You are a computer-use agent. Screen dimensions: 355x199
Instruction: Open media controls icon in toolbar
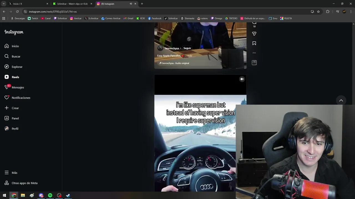(338, 12)
